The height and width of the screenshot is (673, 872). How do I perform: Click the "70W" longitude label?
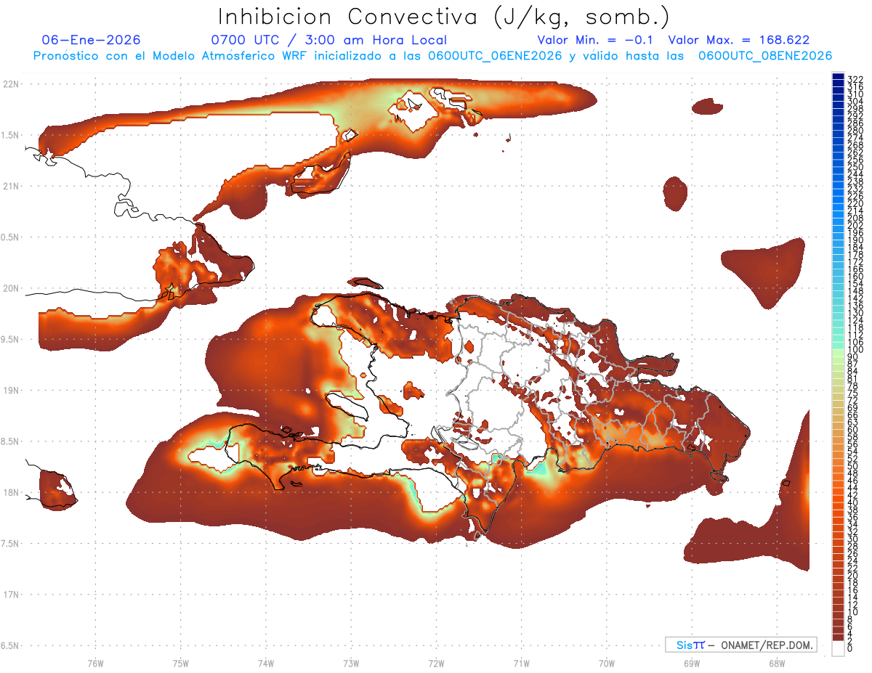pyautogui.click(x=607, y=663)
